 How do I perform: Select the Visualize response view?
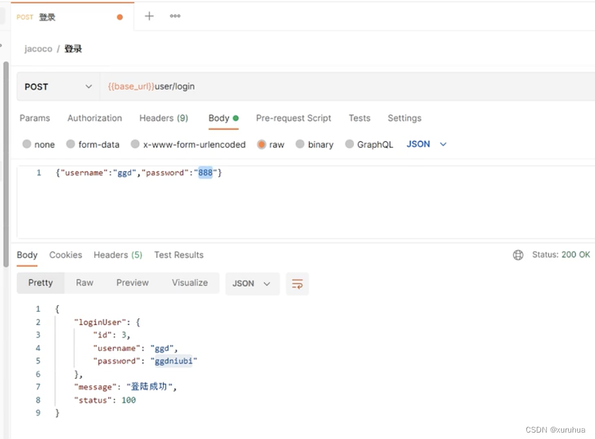[190, 283]
